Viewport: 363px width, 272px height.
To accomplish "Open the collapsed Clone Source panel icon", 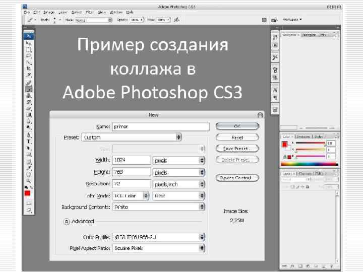I will (275, 78).
